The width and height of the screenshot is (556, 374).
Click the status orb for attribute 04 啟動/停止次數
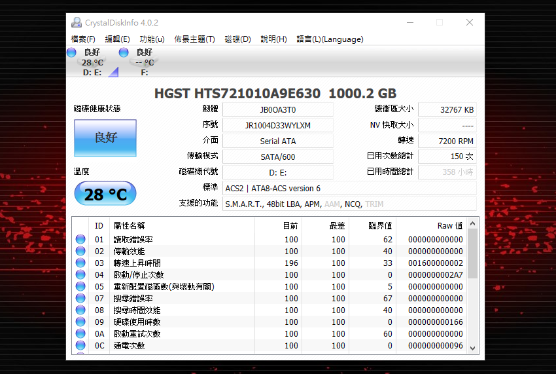80,274
